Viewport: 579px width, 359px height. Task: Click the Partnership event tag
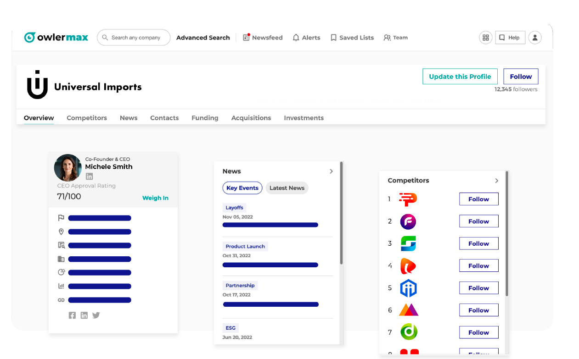pos(240,285)
